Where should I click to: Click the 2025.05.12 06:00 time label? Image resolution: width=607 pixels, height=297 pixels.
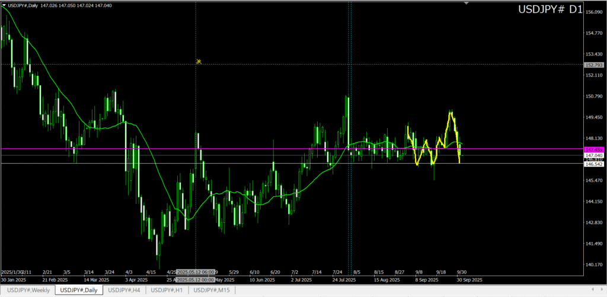pos(196,273)
